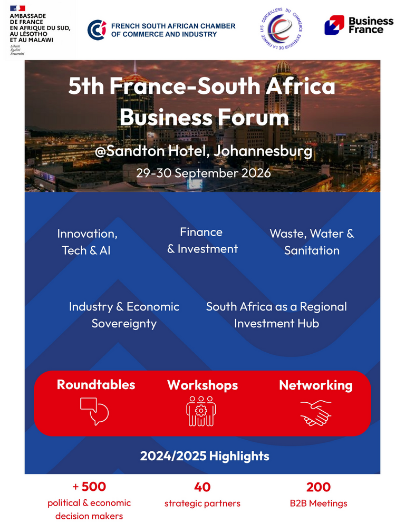Click the 2024/2025 Highlights heading
Screen dimensions: 405x523
[x=205, y=456]
